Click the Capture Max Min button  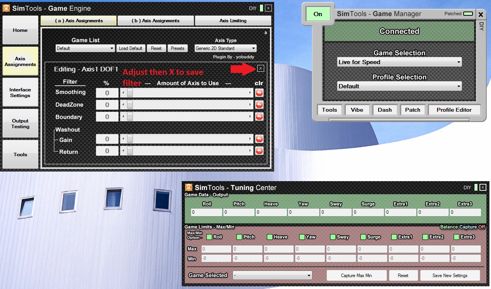pyautogui.click(x=356, y=276)
